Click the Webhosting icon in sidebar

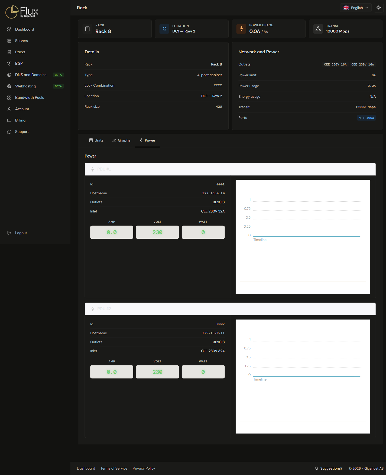[9, 86]
